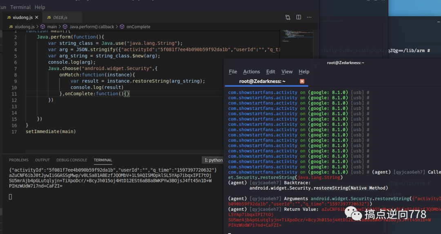
Task: Select onComplete in the breadcrumb
Action: [138, 26]
